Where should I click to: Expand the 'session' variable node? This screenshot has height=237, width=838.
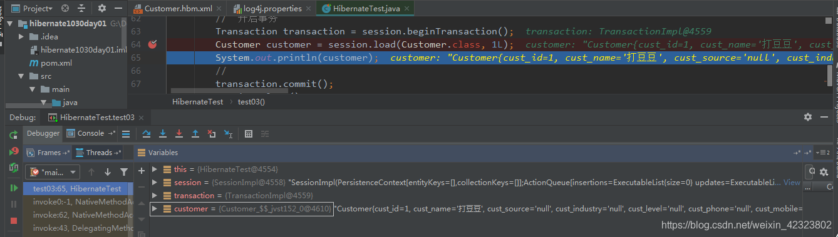pos(155,183)
